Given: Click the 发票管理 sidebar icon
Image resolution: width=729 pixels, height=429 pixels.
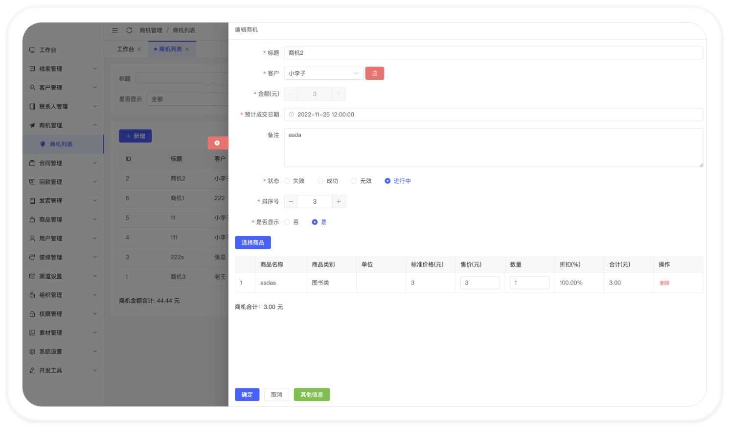Looking at the screenshot, I should tap(32, 201).
